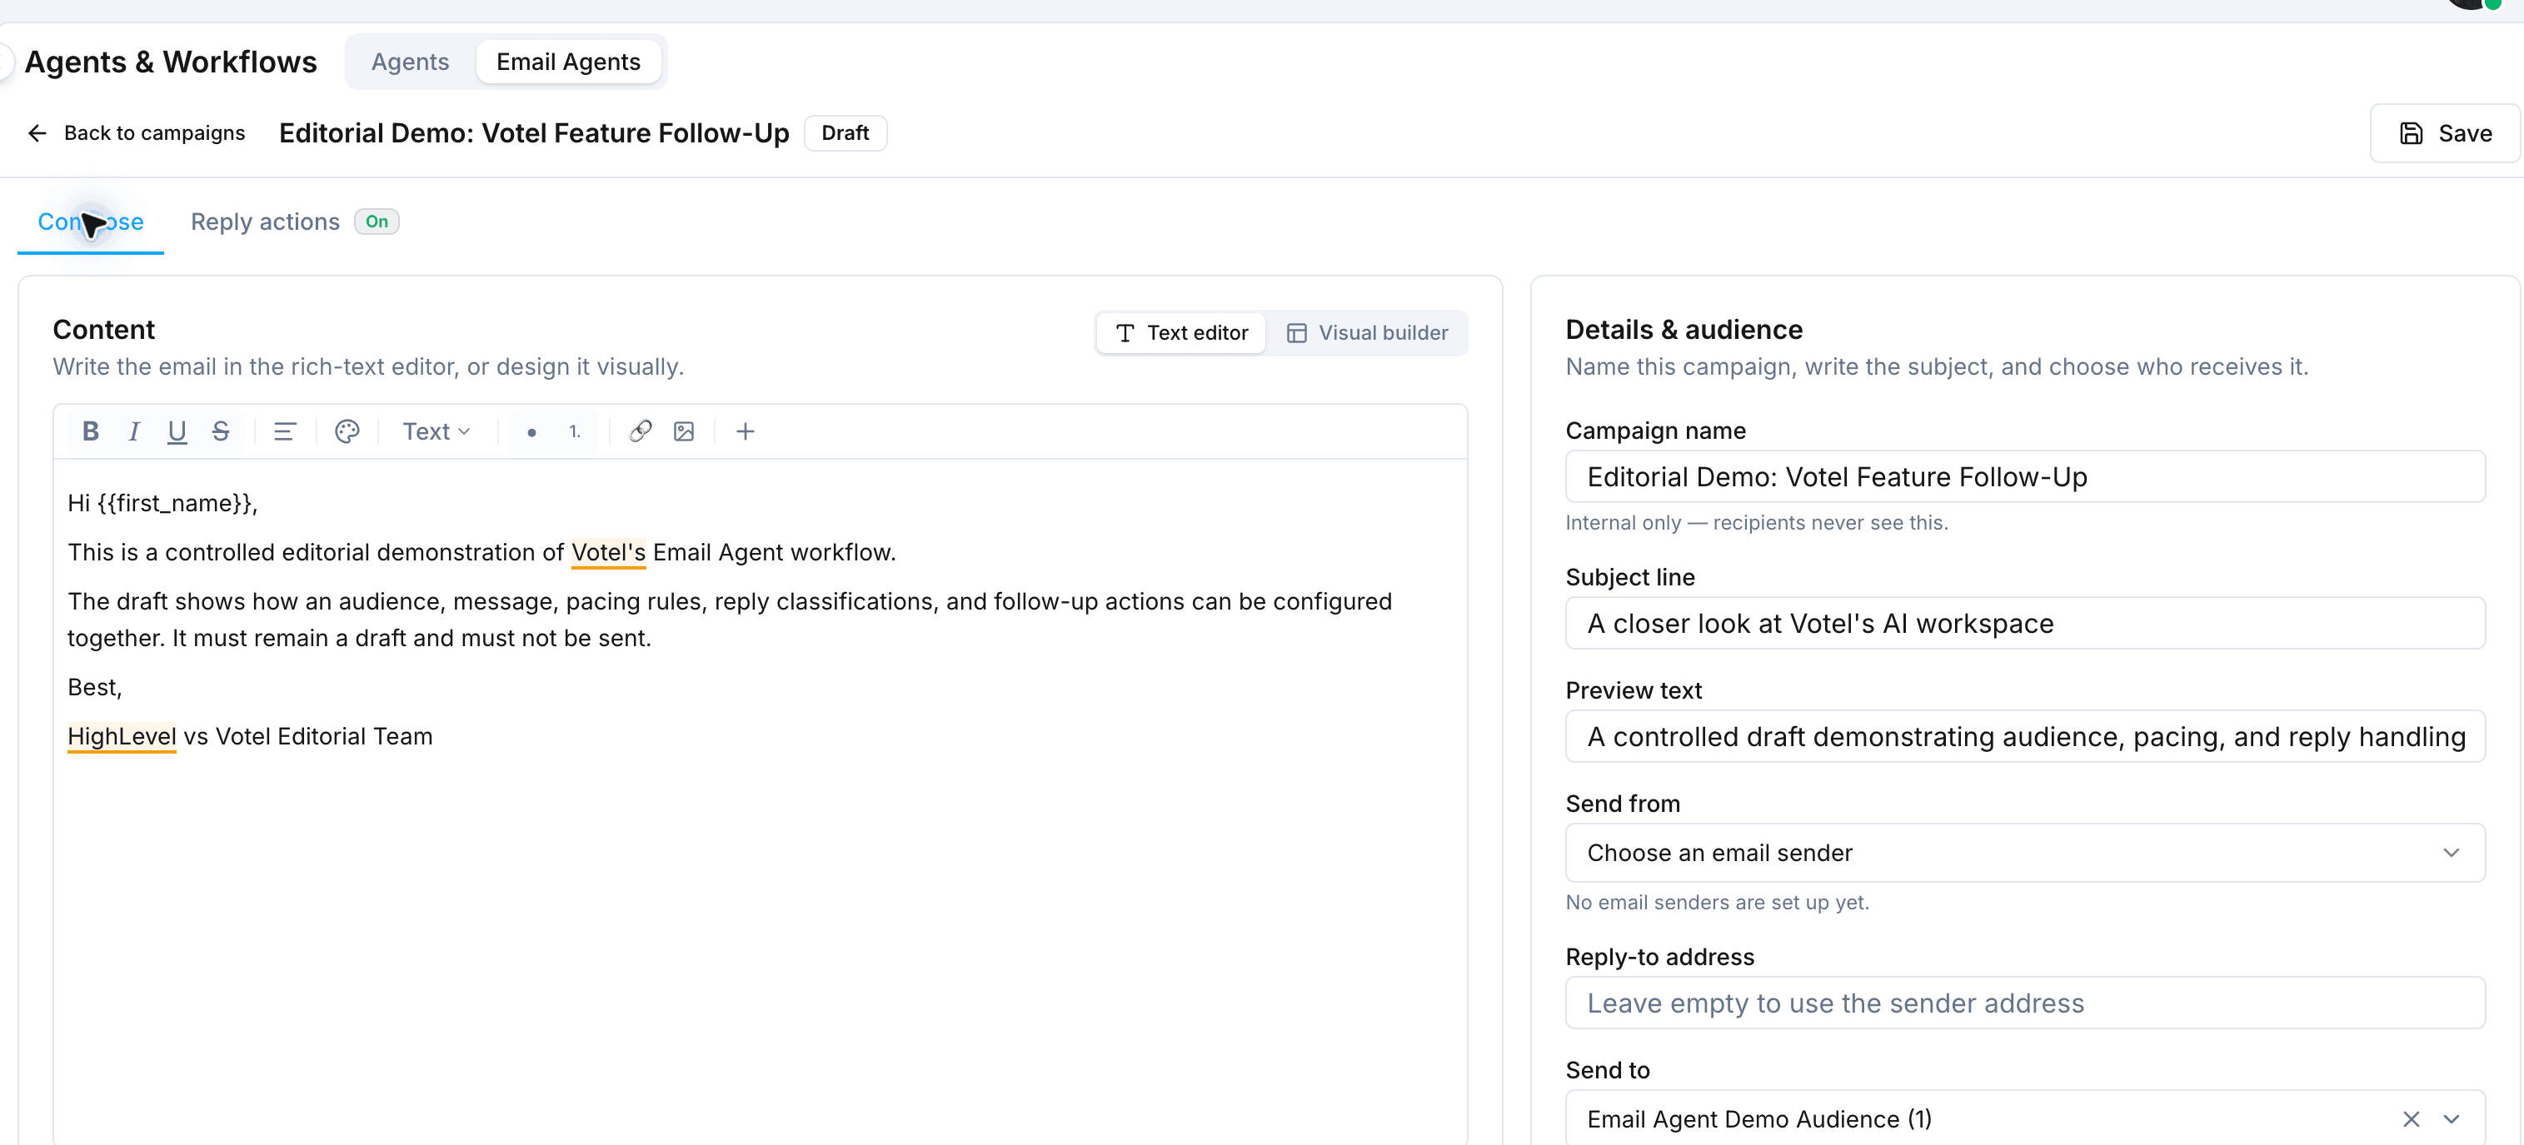2524x1145 pixels.
Task: Open the Reply actions tab
Action: click(266, 222)
